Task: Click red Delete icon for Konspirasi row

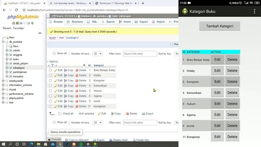Action: (77, 106)
